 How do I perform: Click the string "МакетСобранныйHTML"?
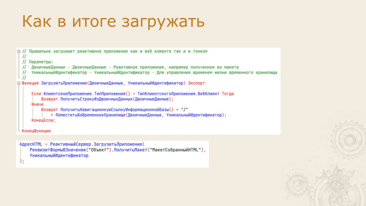(x=175, y=150)
